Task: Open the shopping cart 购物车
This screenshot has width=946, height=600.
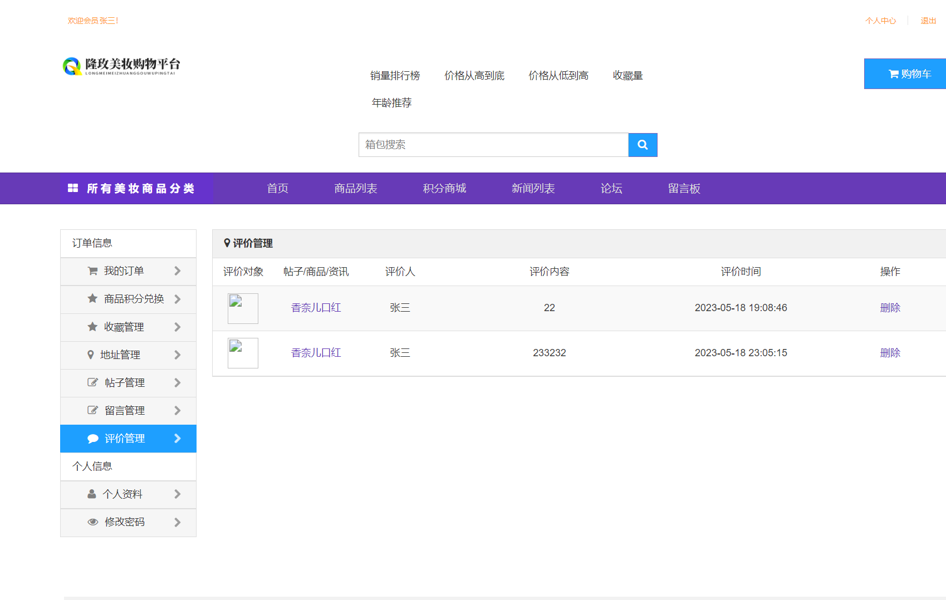Action: pos(905,73)
